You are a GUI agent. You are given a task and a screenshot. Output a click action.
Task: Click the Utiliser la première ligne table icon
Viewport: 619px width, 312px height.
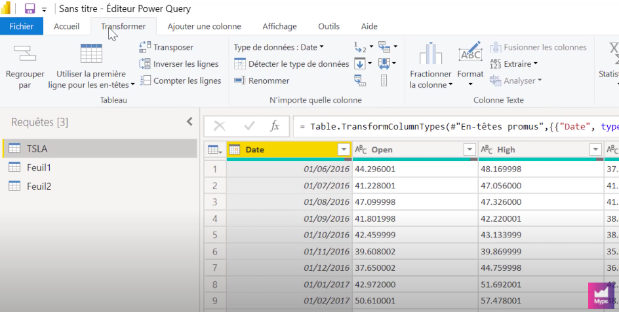pos(91,54)
